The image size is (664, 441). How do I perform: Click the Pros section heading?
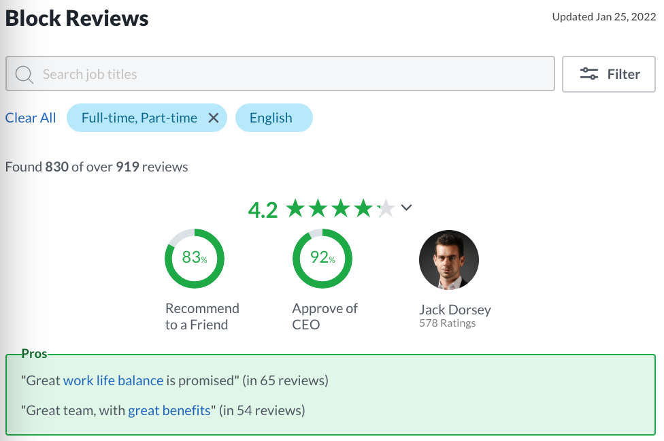tap(34, 354)
